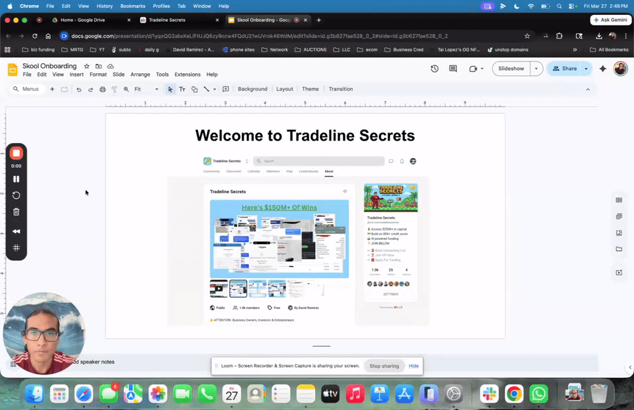Open the Format menu
This screenshot has height=410, width=634.
click(98, 74)
